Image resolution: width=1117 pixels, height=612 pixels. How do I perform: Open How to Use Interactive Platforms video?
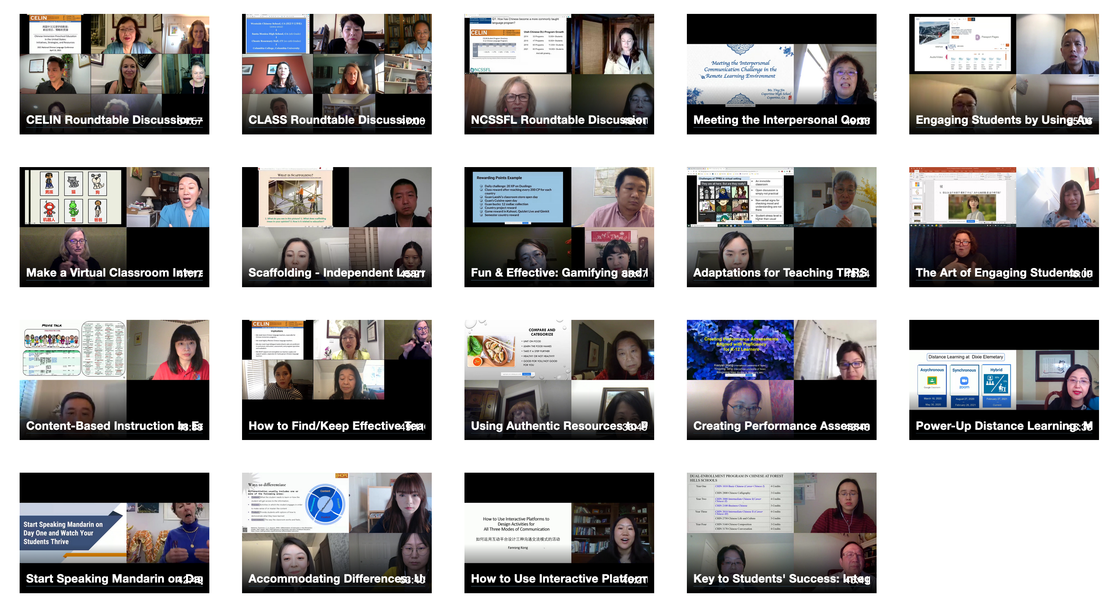click(559, 533)
